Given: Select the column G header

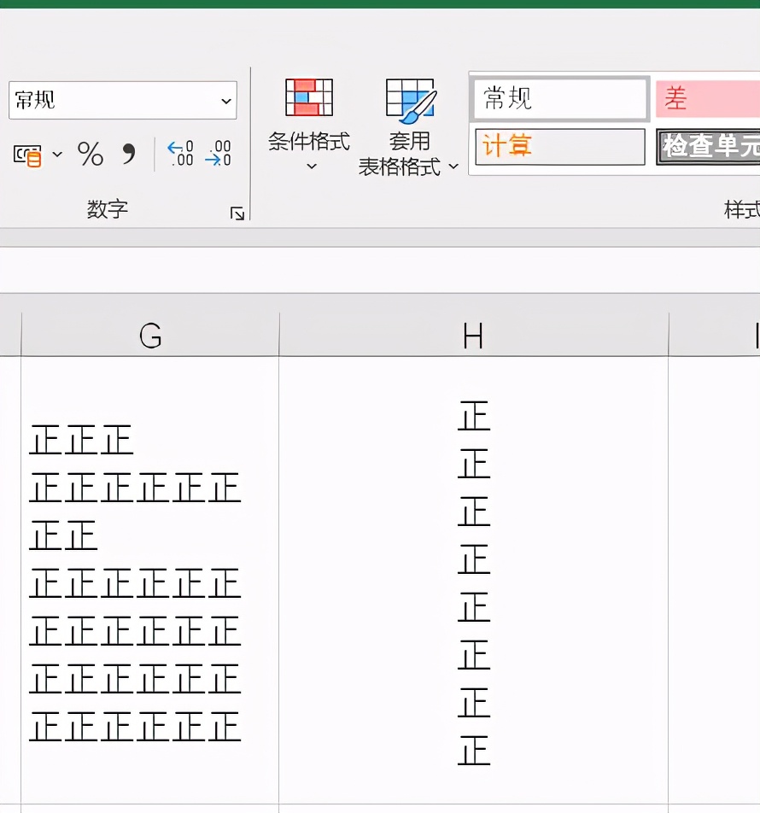Looking at the screenshot, I should [x=150, y=336].
